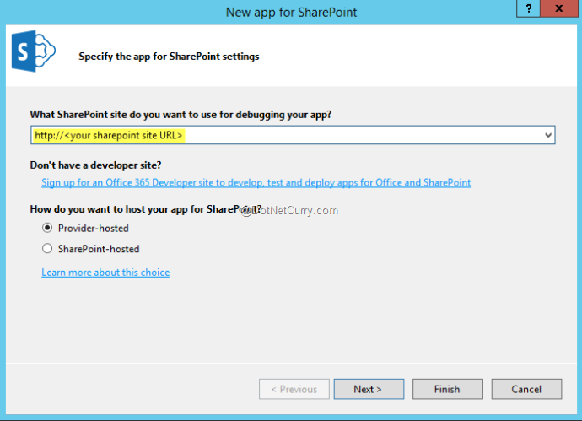Expand the SharePoint site URL dropdown
This screenshot has width=582, height=421.
[x=548, y=135]
